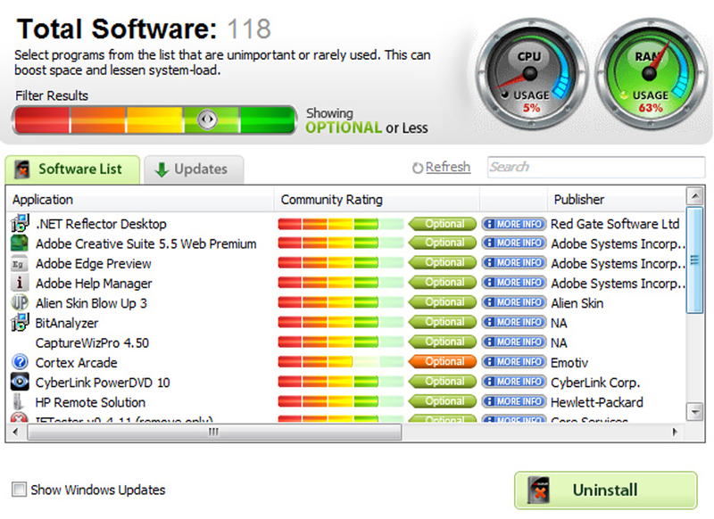Select the Adobe Help Manager entry

(94, 284)
